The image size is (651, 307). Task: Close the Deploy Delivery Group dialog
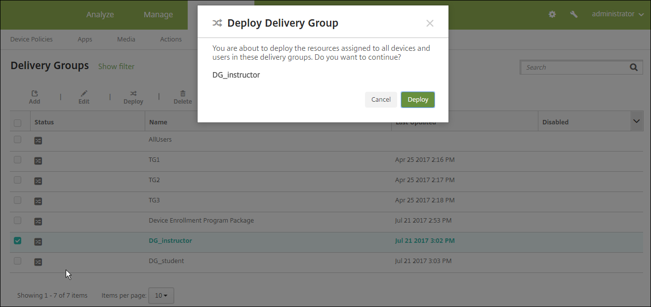point(430,23)
